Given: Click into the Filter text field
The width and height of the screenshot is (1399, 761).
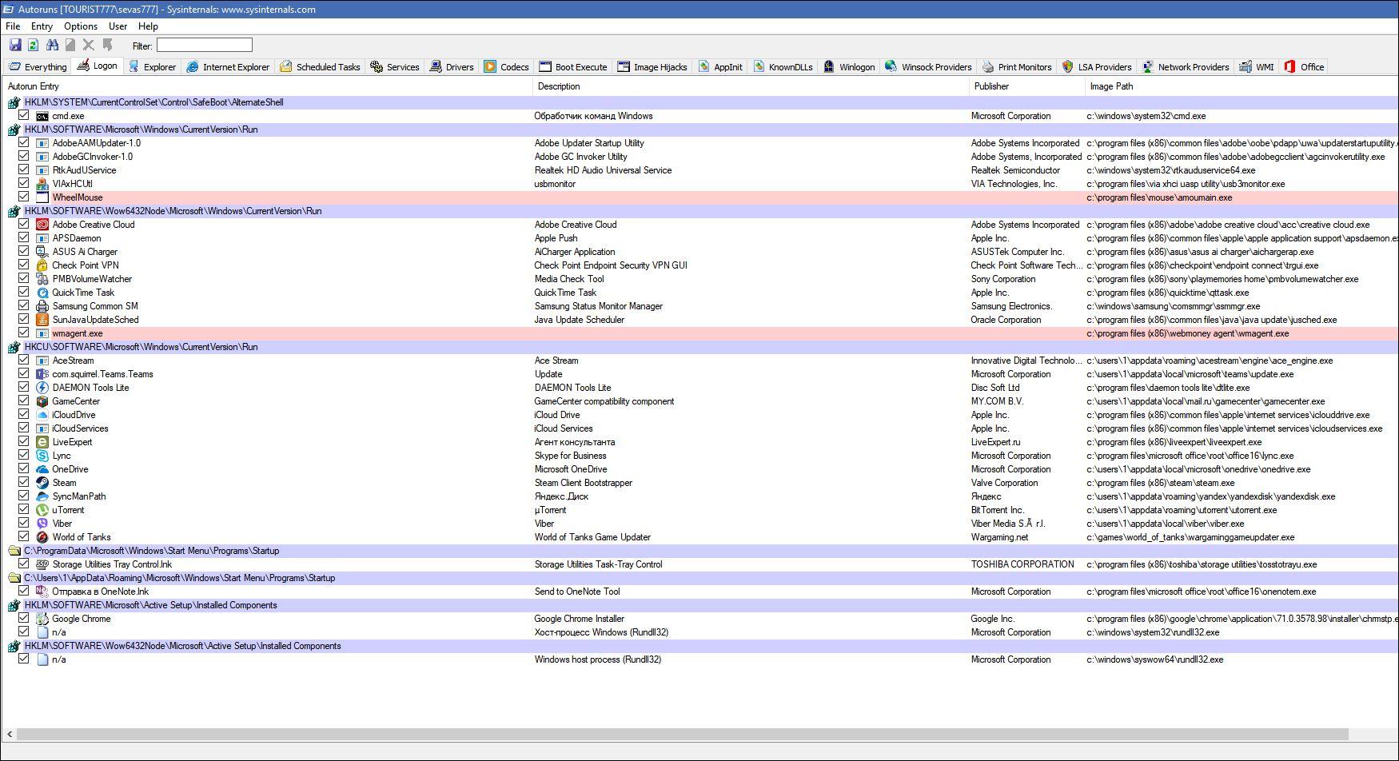Looking at the screenshot, I should [x=205, y=46].
